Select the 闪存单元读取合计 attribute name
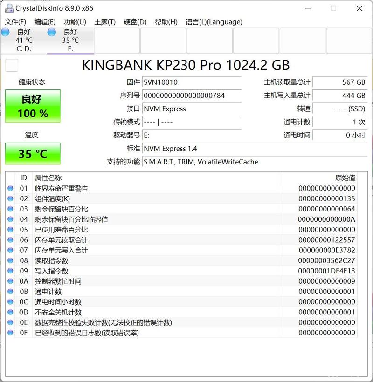The width and height of the screenshot is (373, 382). [x=61, y=240]
